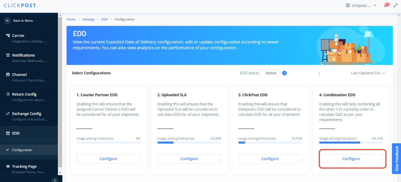This screenshot has height=182, width=401.
Task: Collapse the sidebar with the chevron button
Action: tap(55, 180)
